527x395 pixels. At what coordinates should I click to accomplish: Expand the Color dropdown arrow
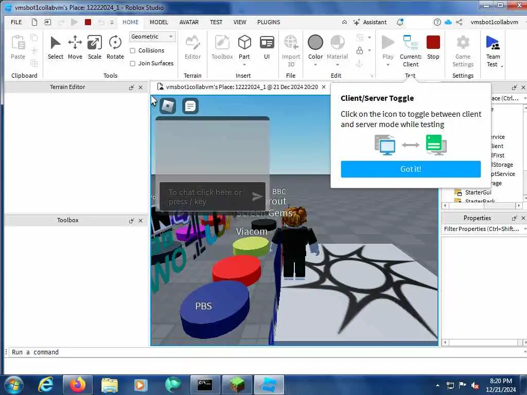pyautogui.click(x=315, y=64)
